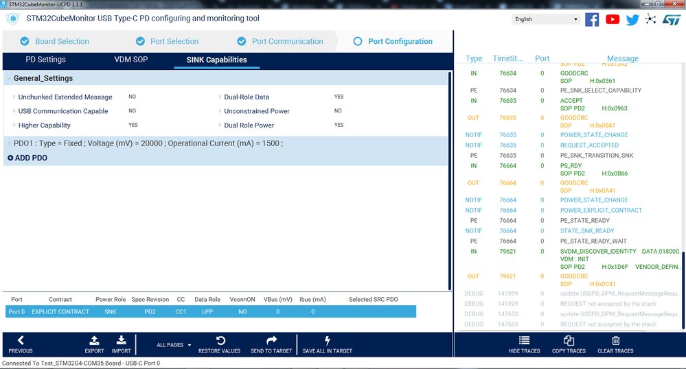Click the Type column header in traces
The height and width of the screenshot is (369, 686).
point(474,58)
